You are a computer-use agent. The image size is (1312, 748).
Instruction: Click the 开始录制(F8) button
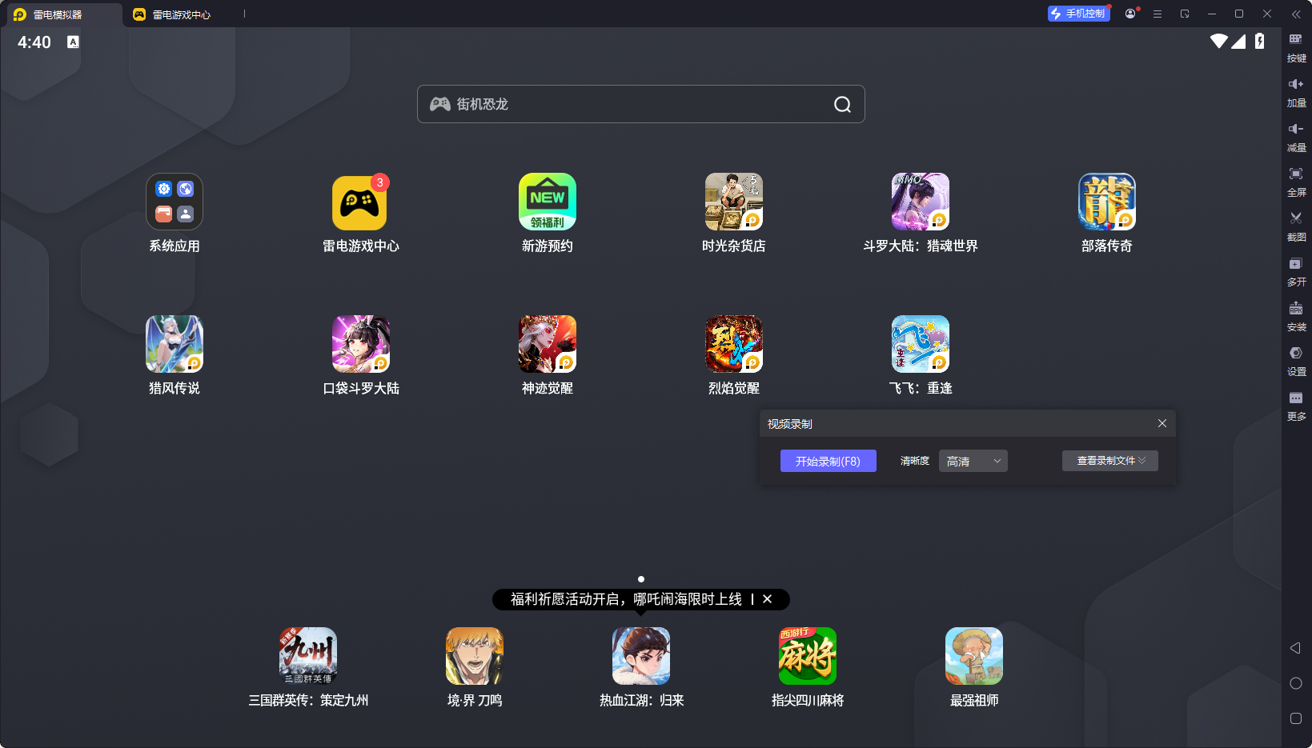pyautogui.click(x=829, y=461)
